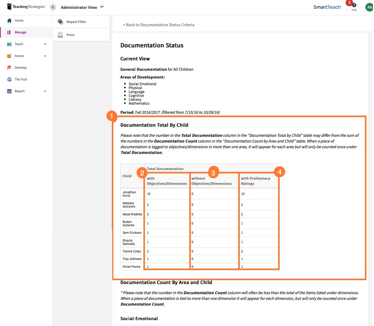
Task: Select the Assess pencil icon
Action: (x=9, y=56)
